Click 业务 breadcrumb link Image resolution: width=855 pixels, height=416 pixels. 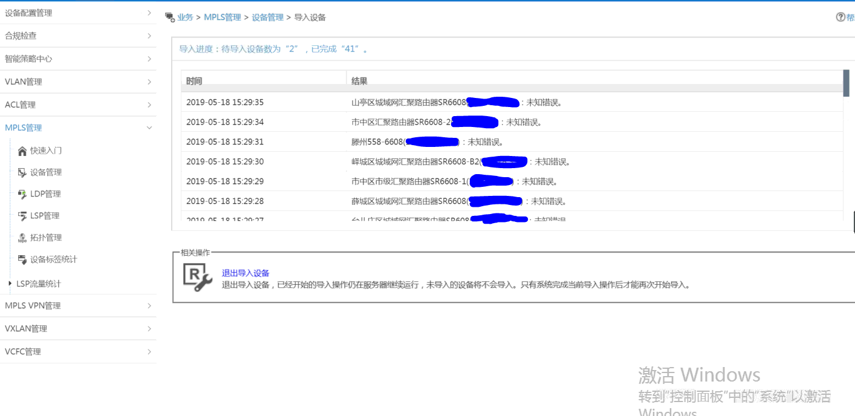(x=185, y=18)
